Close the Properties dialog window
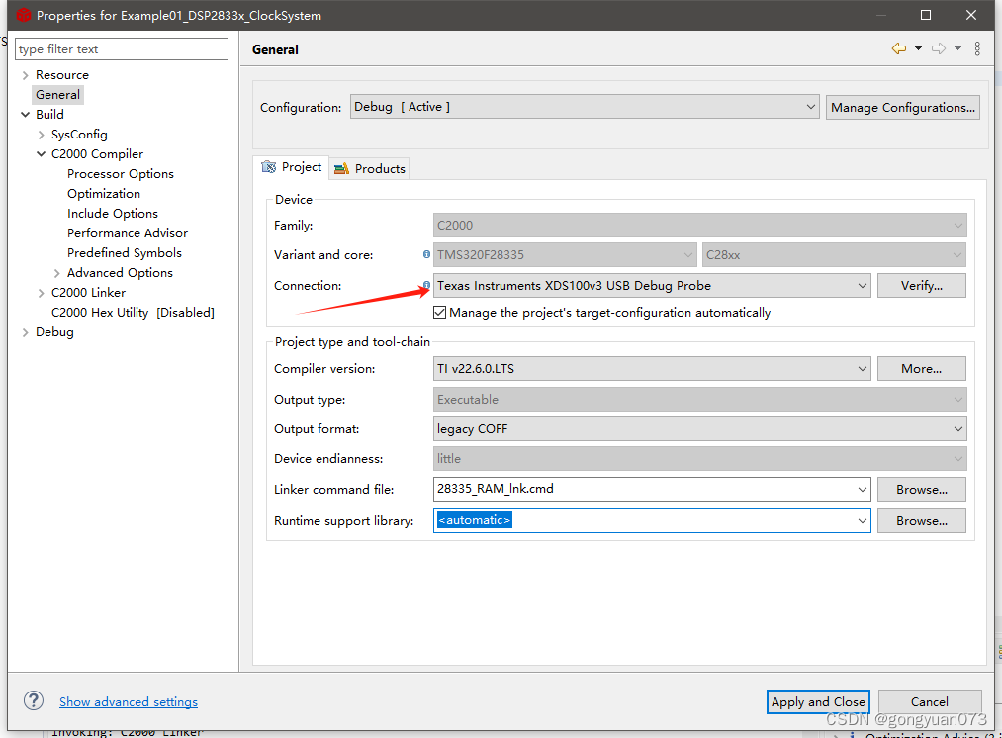 point(970,15)
